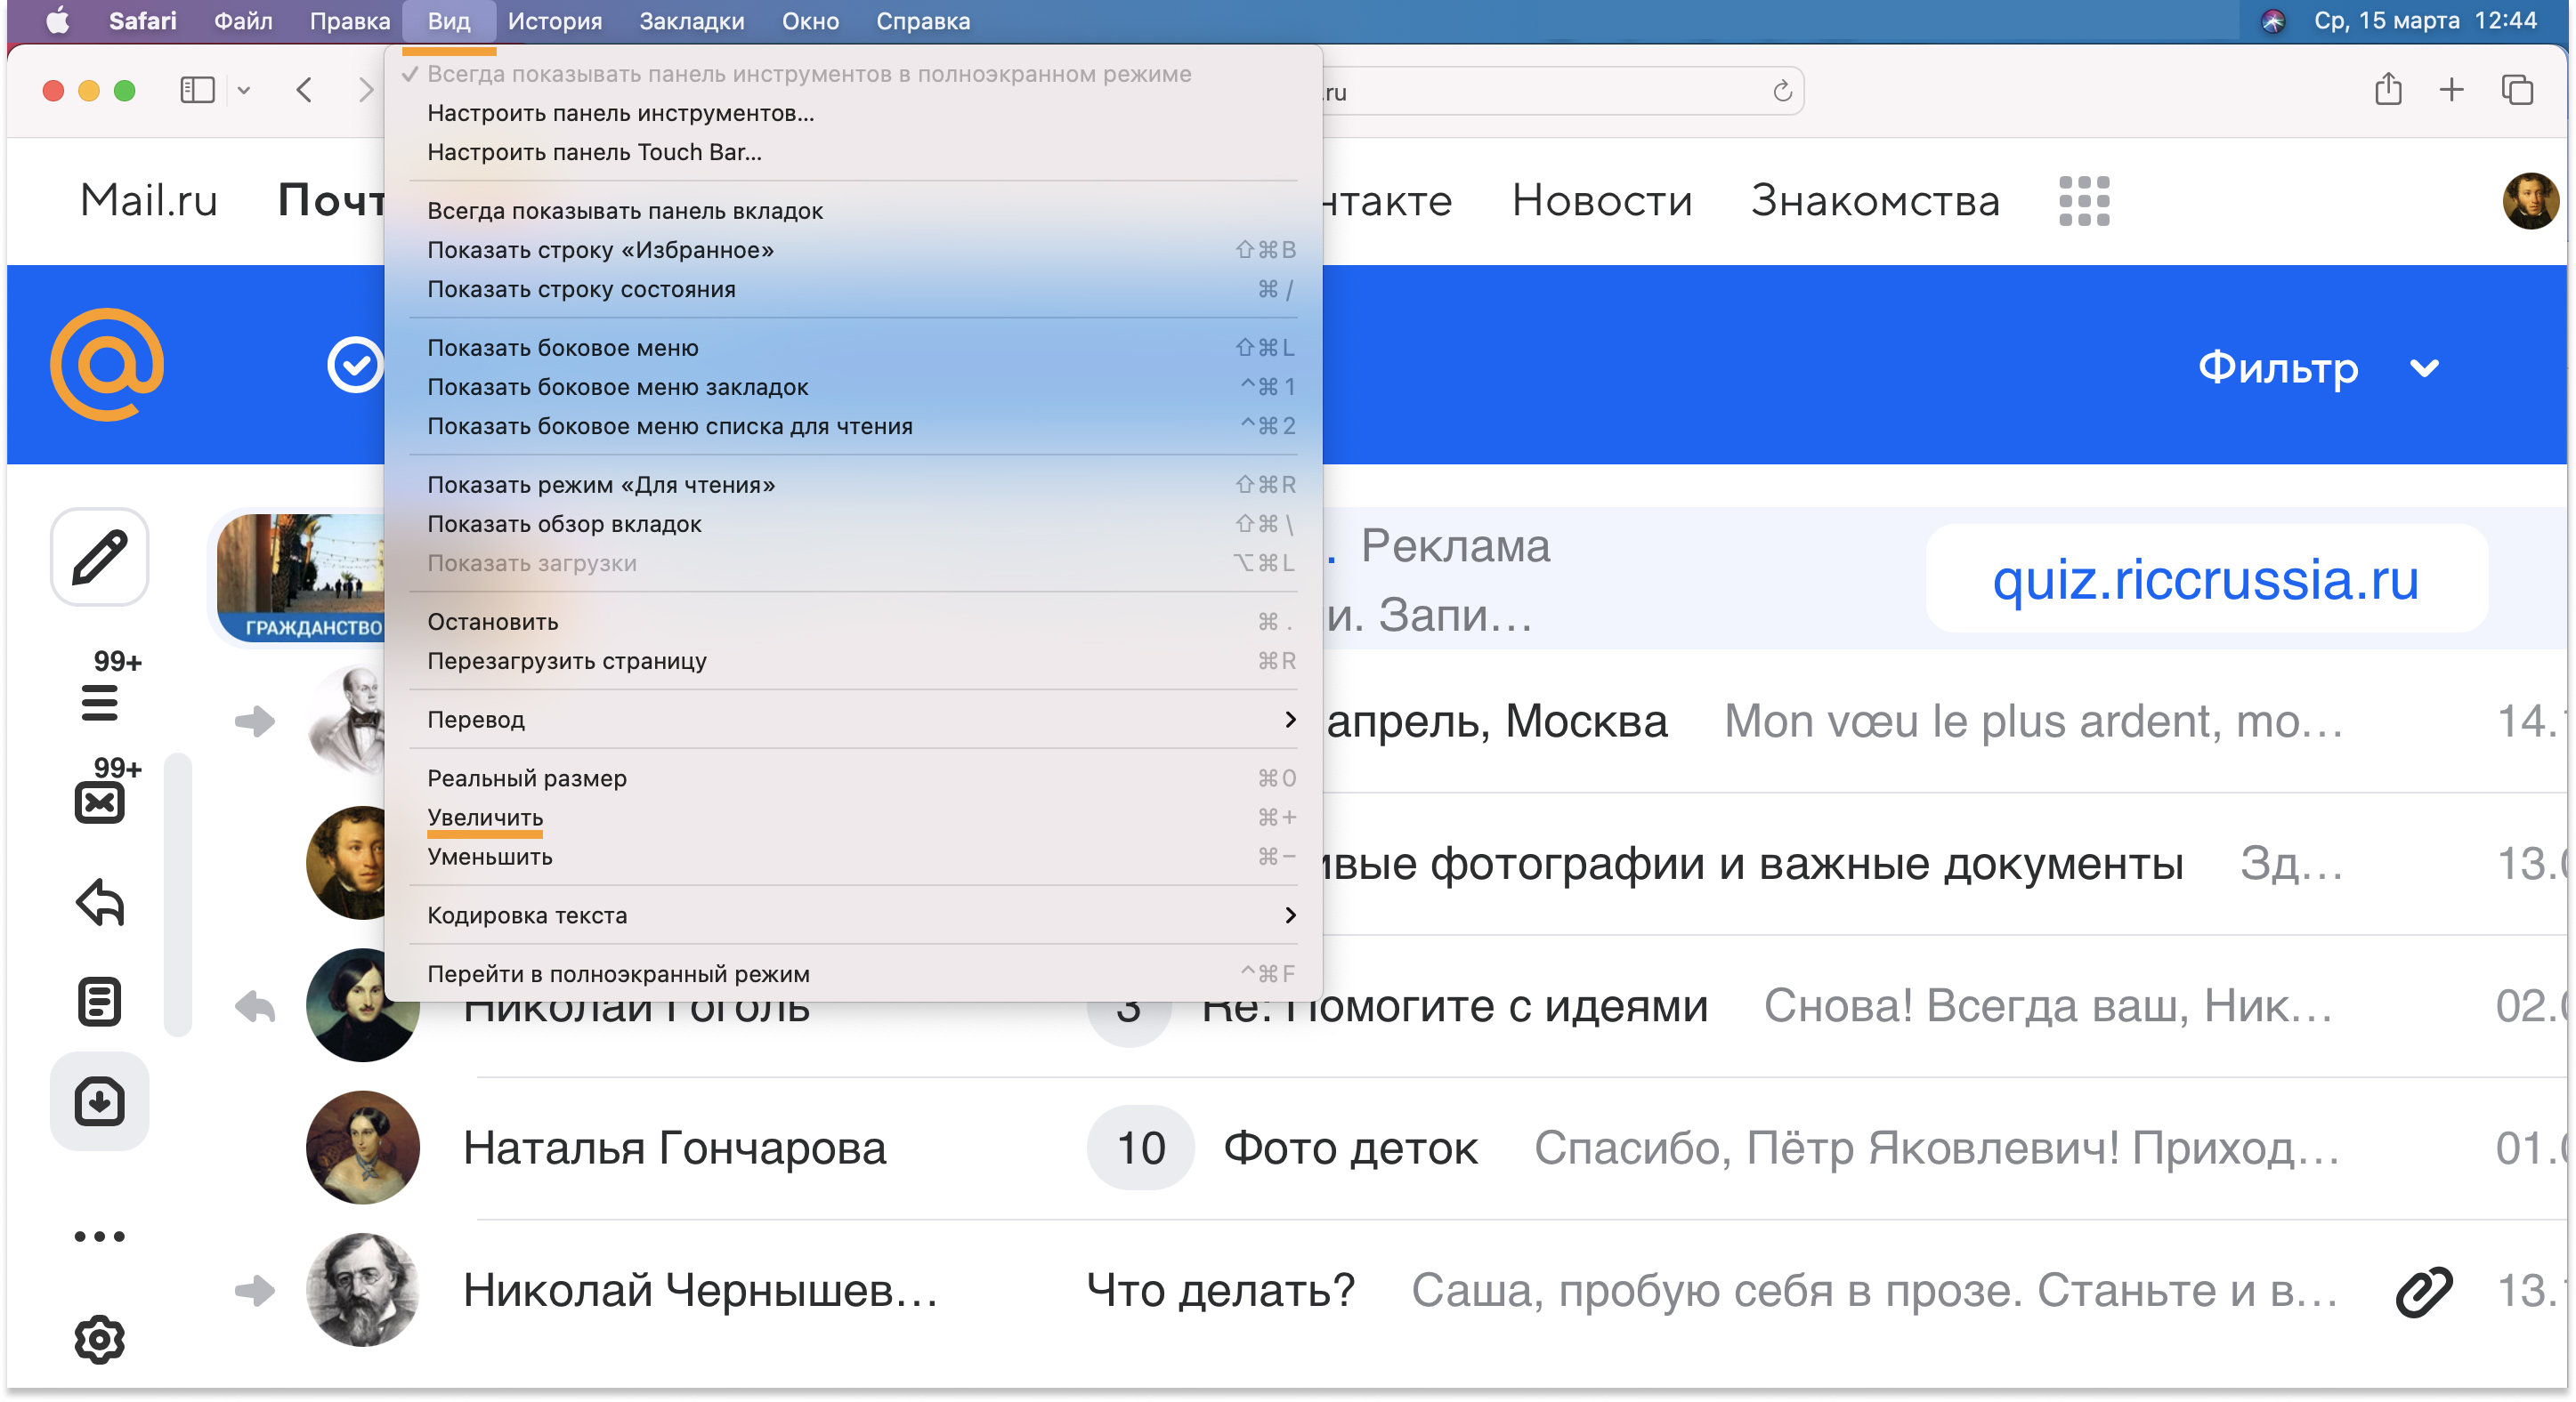The height and width of the screenshot is (1402, 2576).
Task: Click the download box sidebar icon
Action: (x=99, y=1101)
